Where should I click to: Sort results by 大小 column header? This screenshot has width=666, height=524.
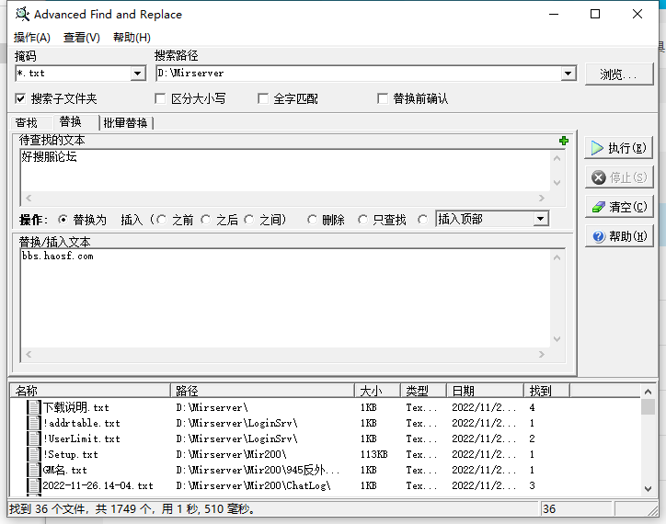click(x=377, y=391)
